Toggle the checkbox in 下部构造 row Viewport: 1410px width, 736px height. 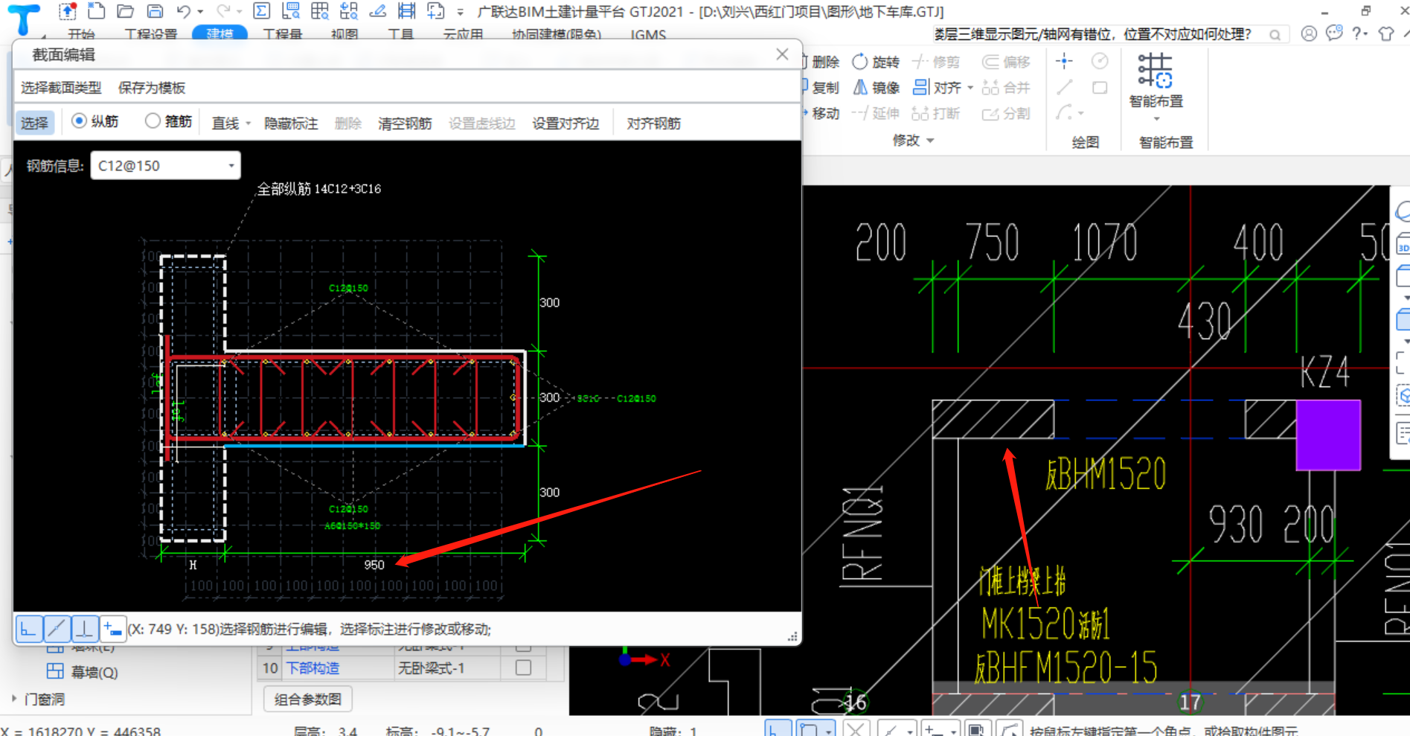tap(524, 668)
